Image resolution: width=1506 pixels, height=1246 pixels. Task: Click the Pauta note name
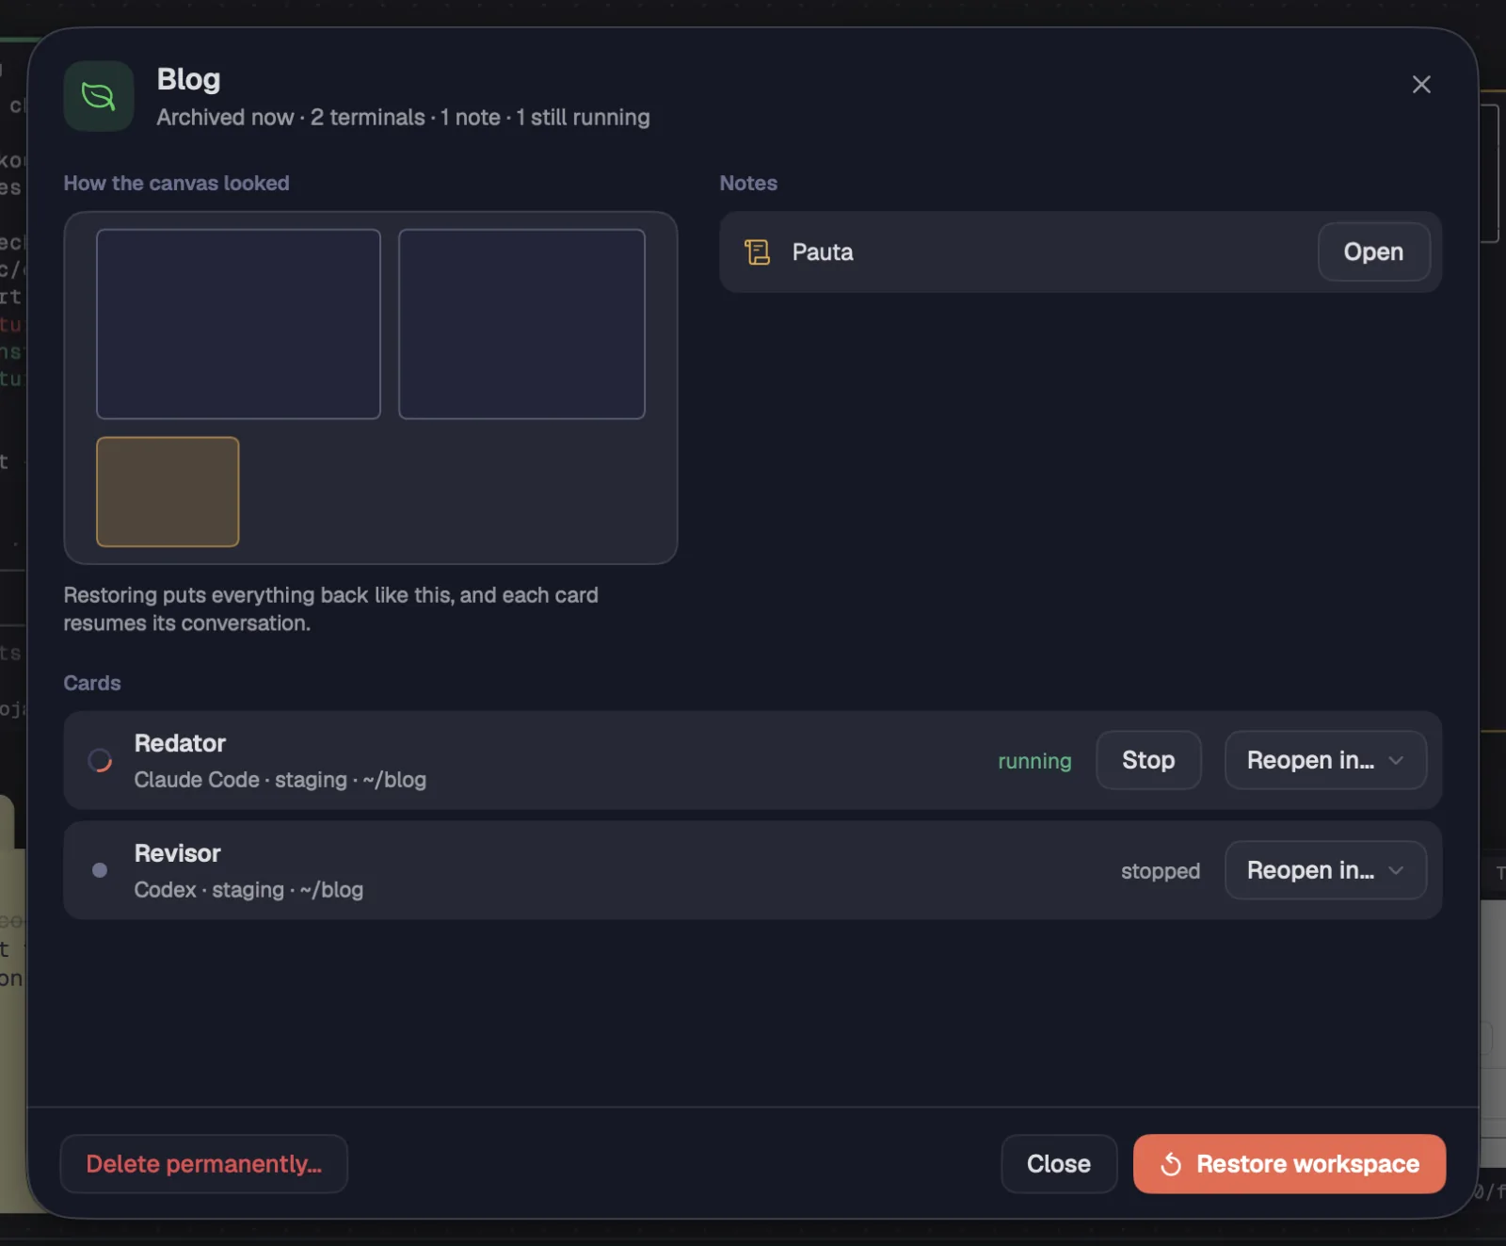pyautogui.click(x=823, y=252)
